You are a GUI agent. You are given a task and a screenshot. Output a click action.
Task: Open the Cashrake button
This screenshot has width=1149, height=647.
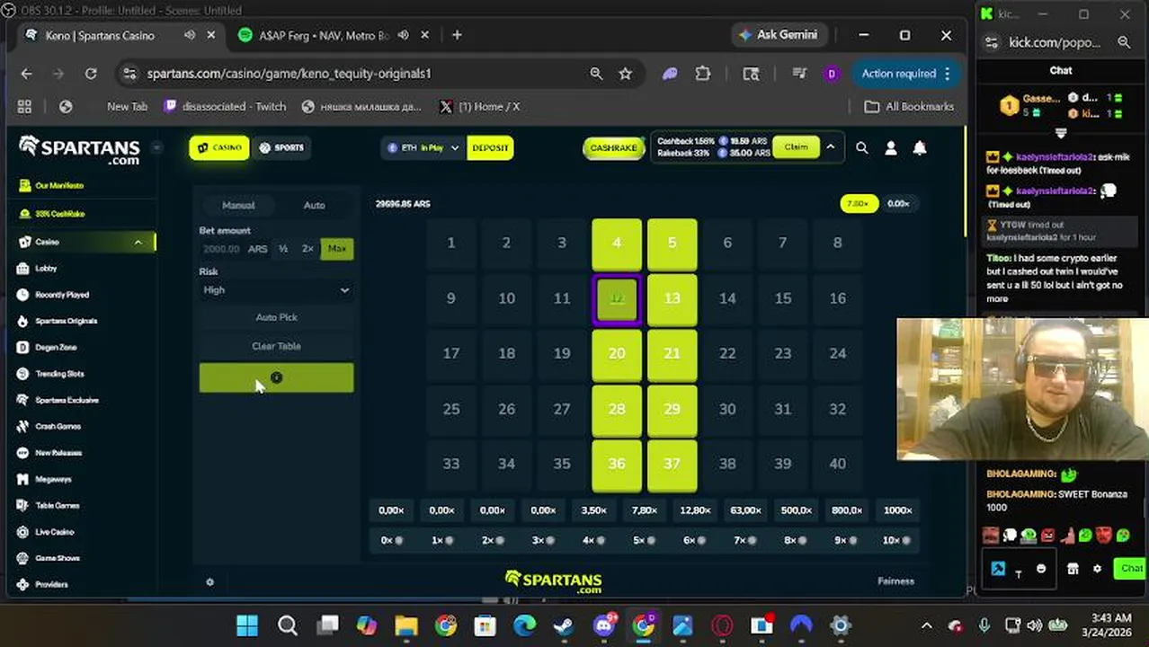(613, 148)
